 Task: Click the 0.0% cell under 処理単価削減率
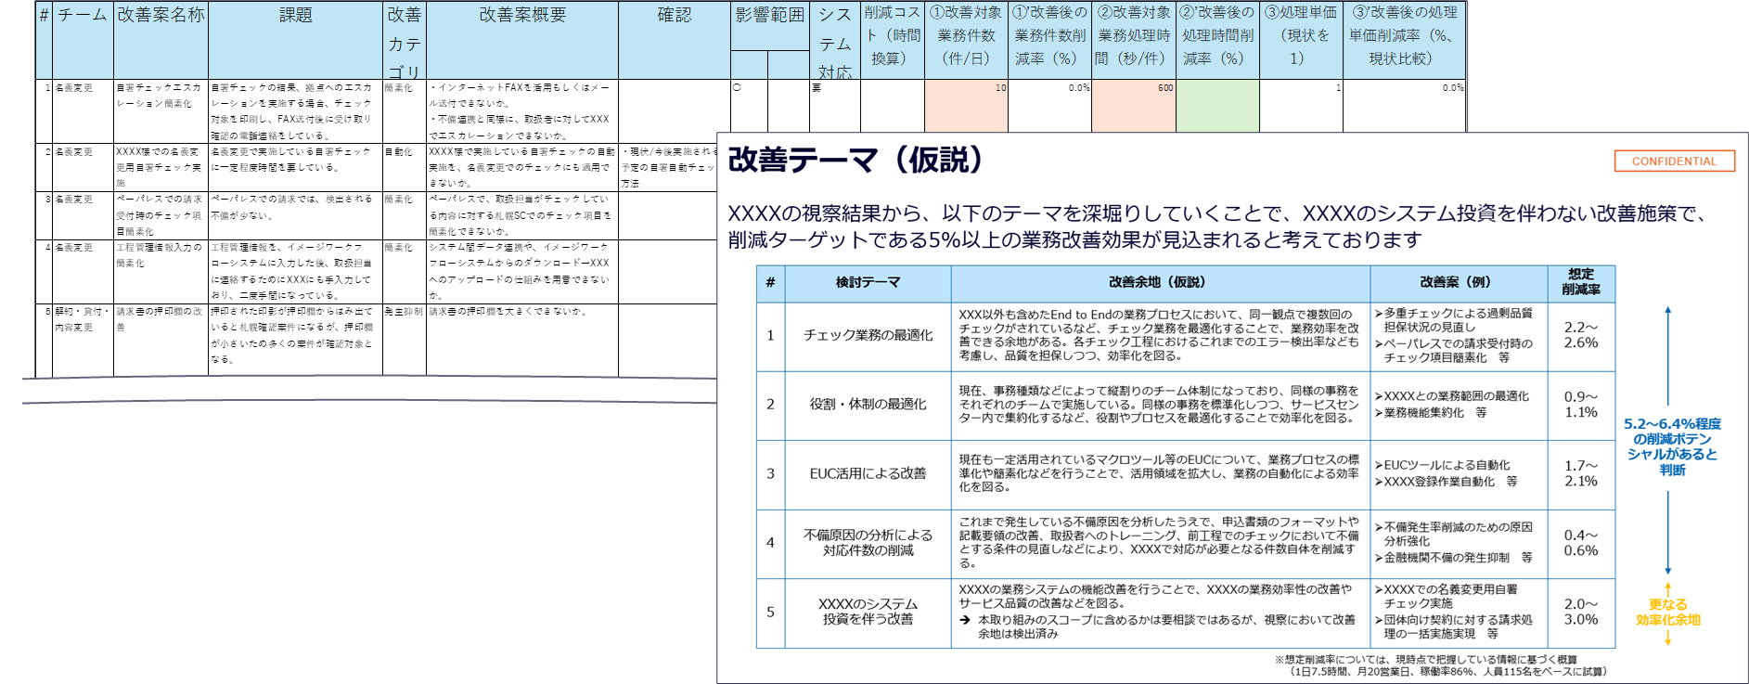coord(1404,106)
